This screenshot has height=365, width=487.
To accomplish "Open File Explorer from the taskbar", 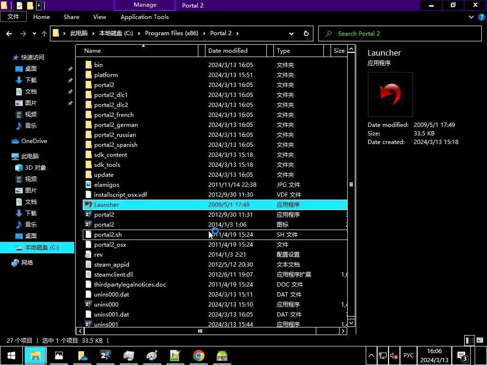I will click(35, 355).
